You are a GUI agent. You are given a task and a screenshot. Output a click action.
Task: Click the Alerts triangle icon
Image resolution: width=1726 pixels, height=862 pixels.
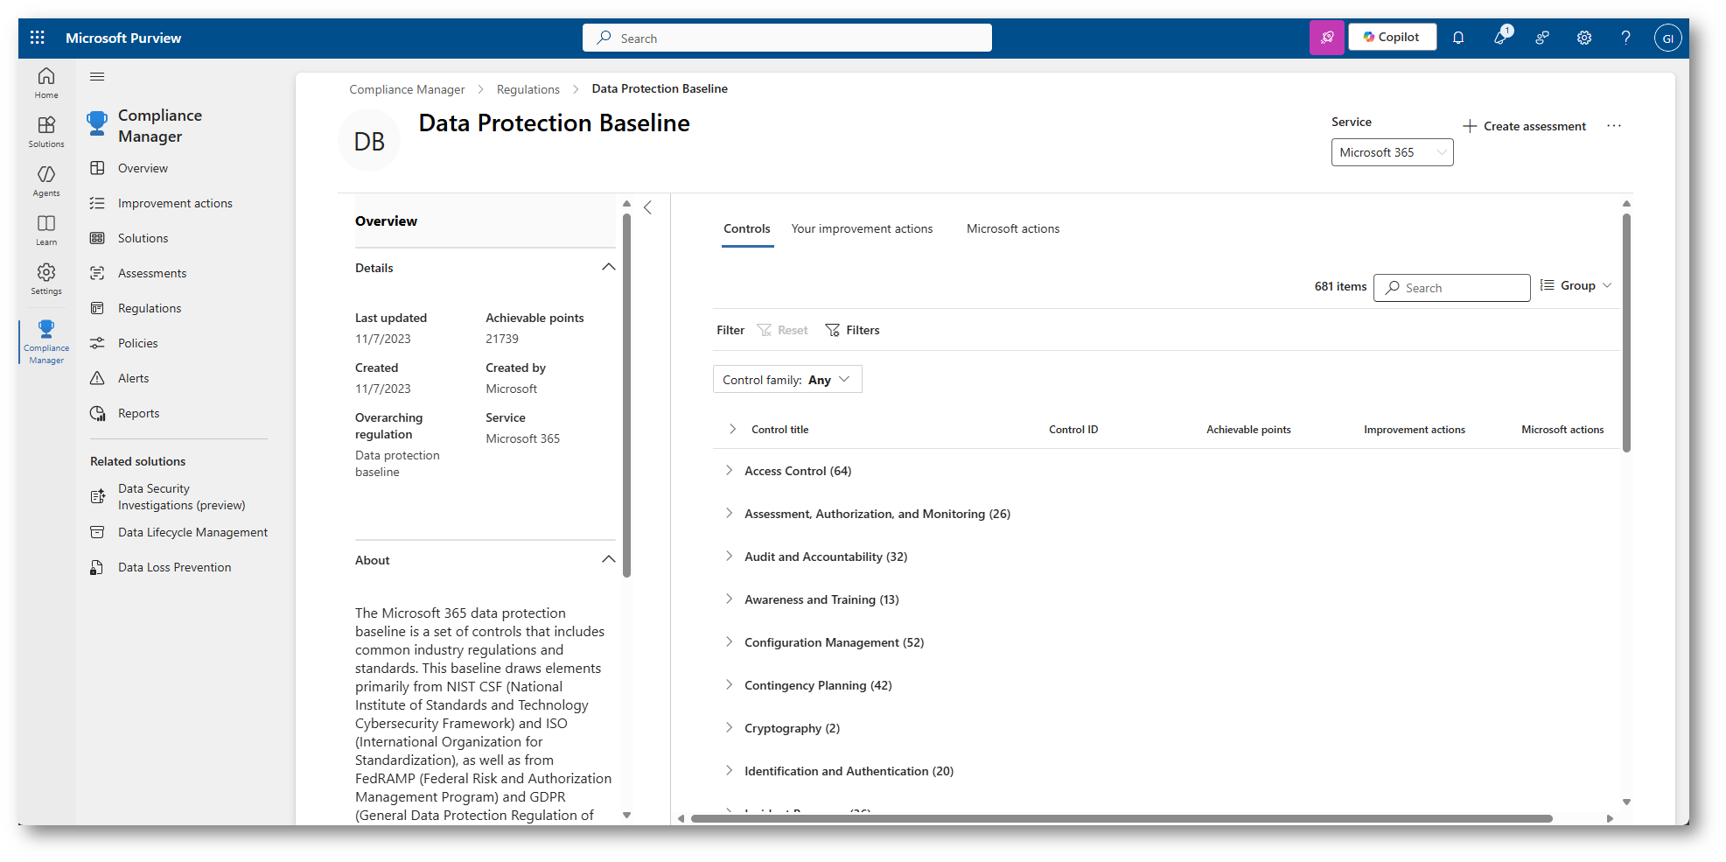98,378
